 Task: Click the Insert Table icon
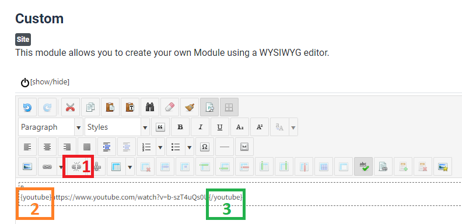[116, 166]
